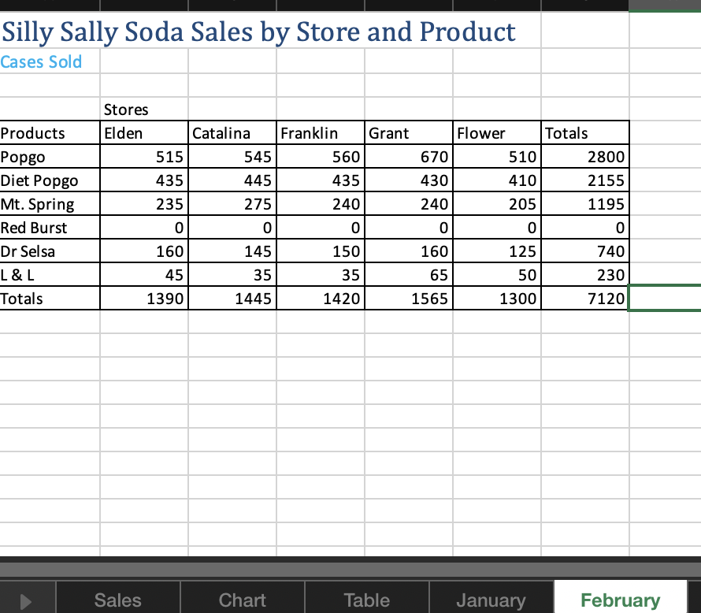Select the Table sheet tab
The width and height of the screenshot is (701, 613).
tap(365, 600)
